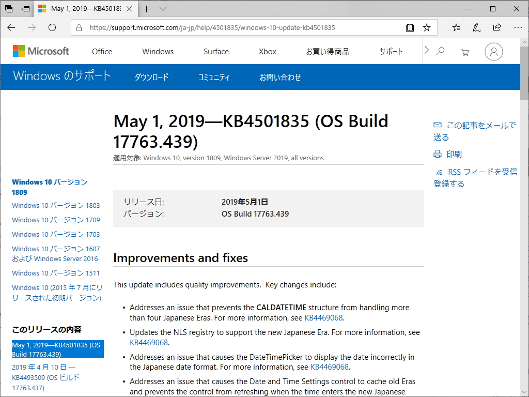Open the Windows menu item
The width and height of the screenshot is (529, 397).
[x=158, y=52]
